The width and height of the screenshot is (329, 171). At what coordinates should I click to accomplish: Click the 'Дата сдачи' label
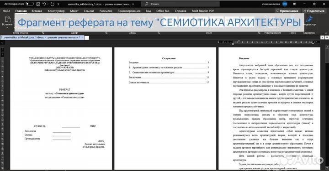click(30, 131)
